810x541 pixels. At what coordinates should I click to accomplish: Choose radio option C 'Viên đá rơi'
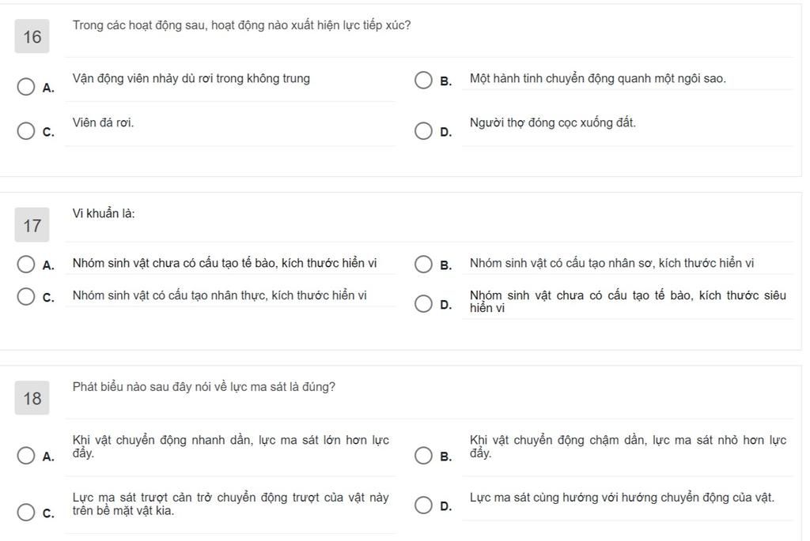26,131
